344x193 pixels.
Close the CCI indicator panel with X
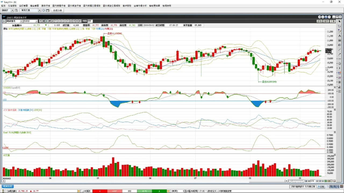point(335,87)
